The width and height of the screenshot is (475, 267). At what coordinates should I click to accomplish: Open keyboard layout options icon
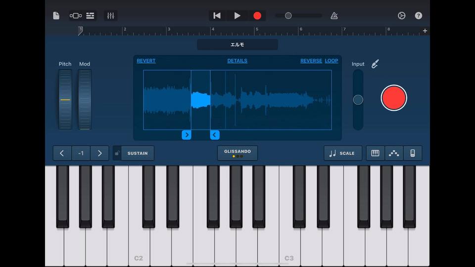tap(375, 153)
